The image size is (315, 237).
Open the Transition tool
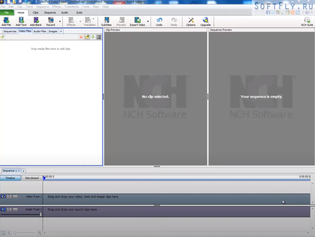point(90,22)
